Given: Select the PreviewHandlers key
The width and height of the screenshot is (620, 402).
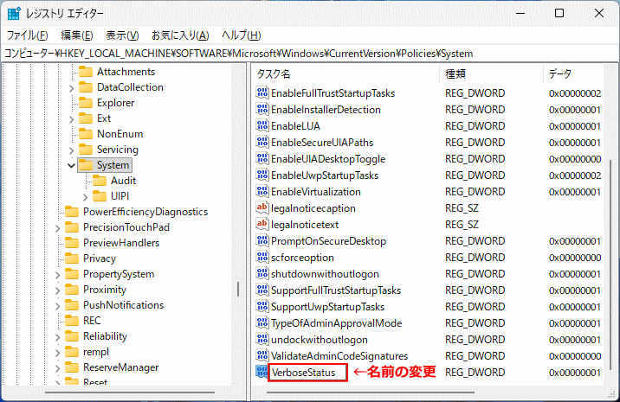Looking at the screenshot, I should point(121,243).
